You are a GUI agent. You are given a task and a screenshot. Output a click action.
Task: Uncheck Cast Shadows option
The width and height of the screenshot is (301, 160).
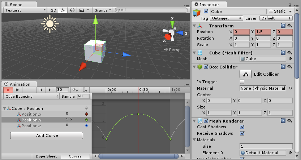[242, 127]
